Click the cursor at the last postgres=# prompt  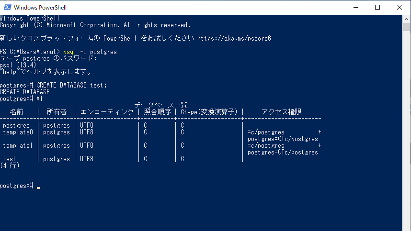pos(38,186)
